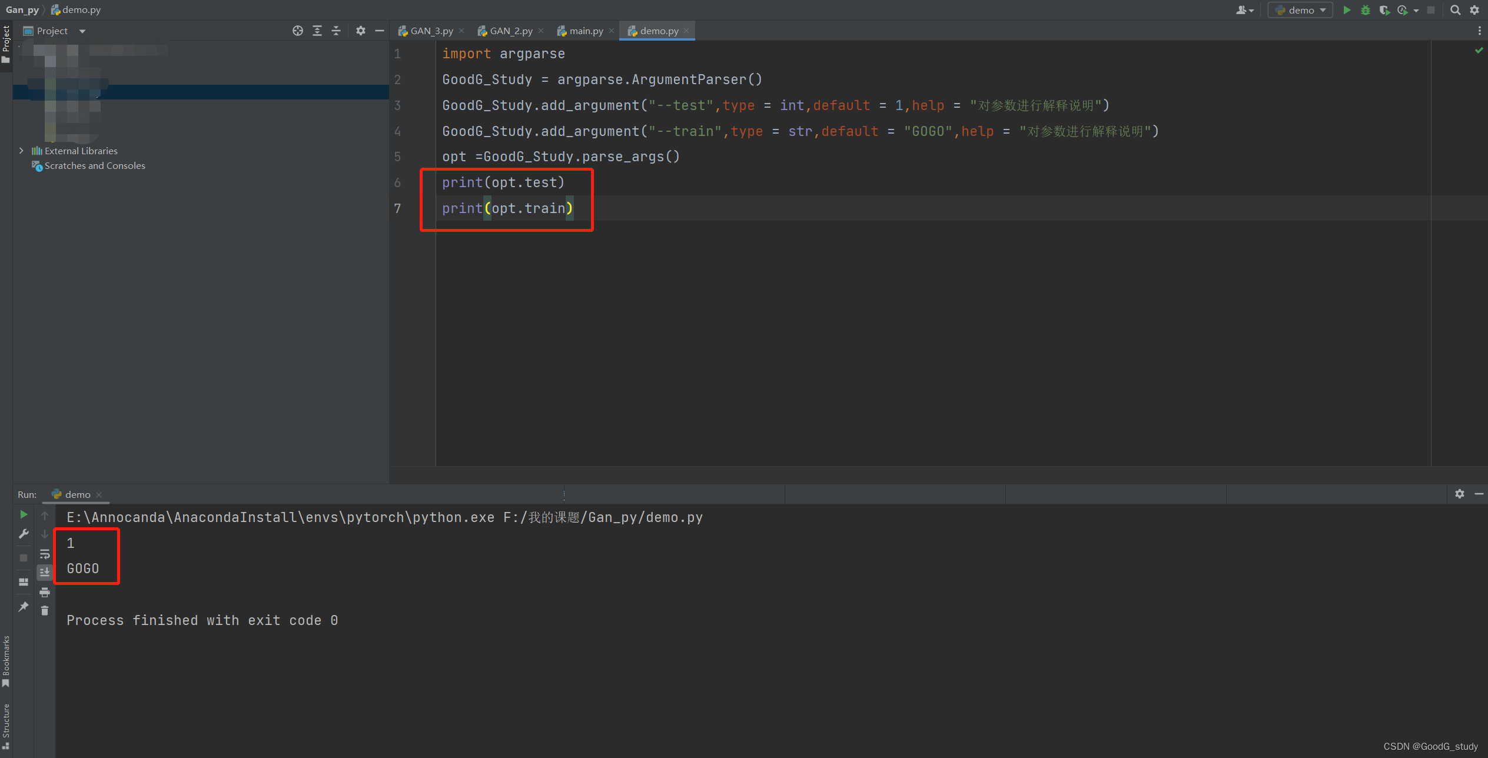
Task: Open the demo run configuration dropdown
Action: (x=1300, y=10)
